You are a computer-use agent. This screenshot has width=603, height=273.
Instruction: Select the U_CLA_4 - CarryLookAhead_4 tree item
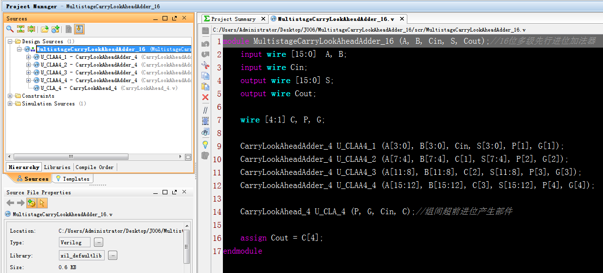click(x=105, y=88)
